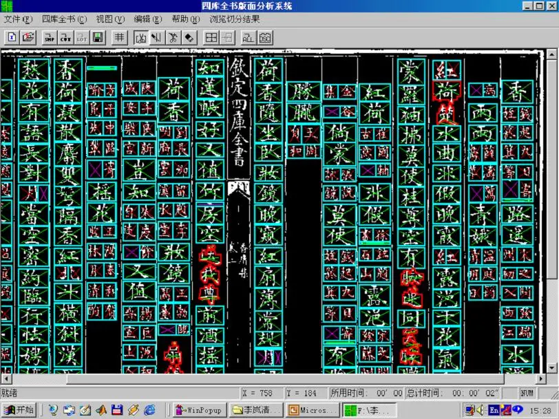Expand the 编辑(E) menu
Viewport: 559px width, 419px height.
point(148,19)
